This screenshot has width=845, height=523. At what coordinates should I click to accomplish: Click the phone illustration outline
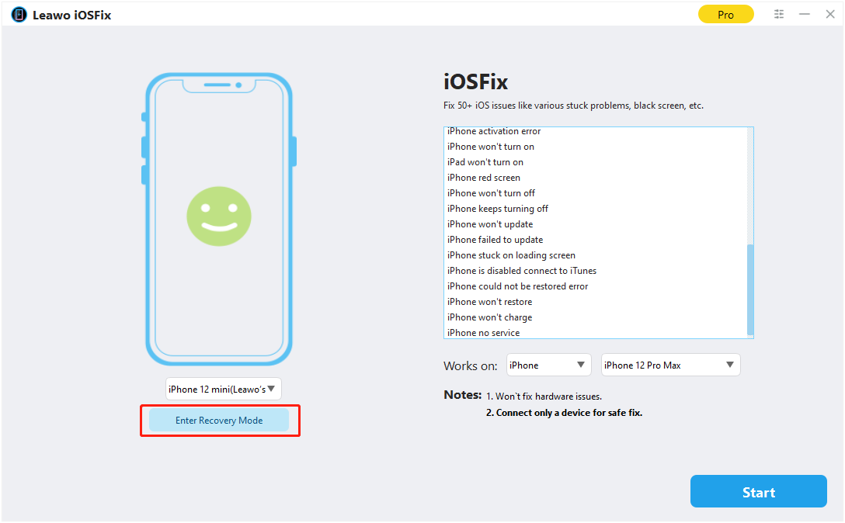[219, 220]
